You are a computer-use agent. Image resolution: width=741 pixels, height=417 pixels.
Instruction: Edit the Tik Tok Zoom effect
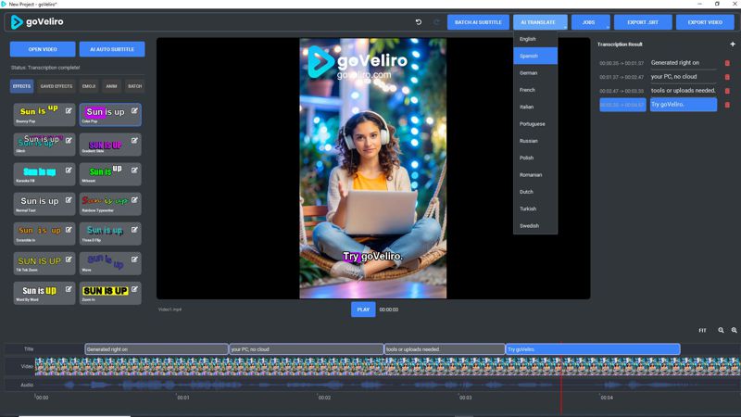[69, 259]
